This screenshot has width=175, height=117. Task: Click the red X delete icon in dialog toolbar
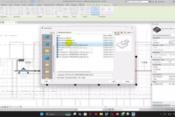click(122, 32)
